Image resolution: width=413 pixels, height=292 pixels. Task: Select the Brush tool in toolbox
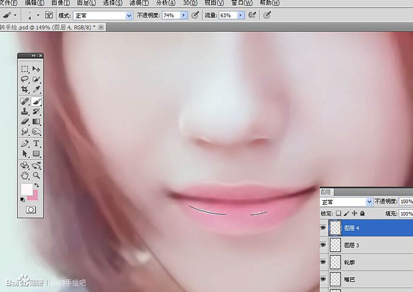pyautogui.click(x=36, y=101)
